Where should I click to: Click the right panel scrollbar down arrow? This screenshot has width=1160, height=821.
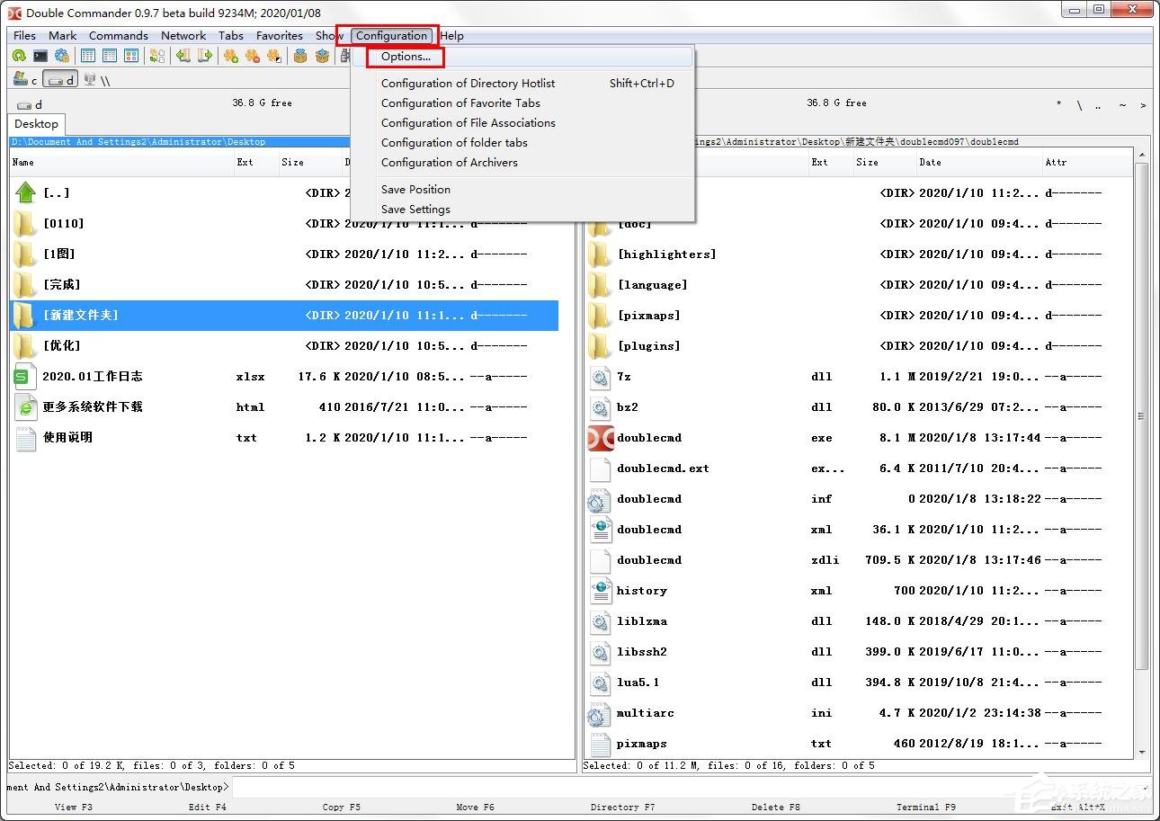[x=1143, y=753]
